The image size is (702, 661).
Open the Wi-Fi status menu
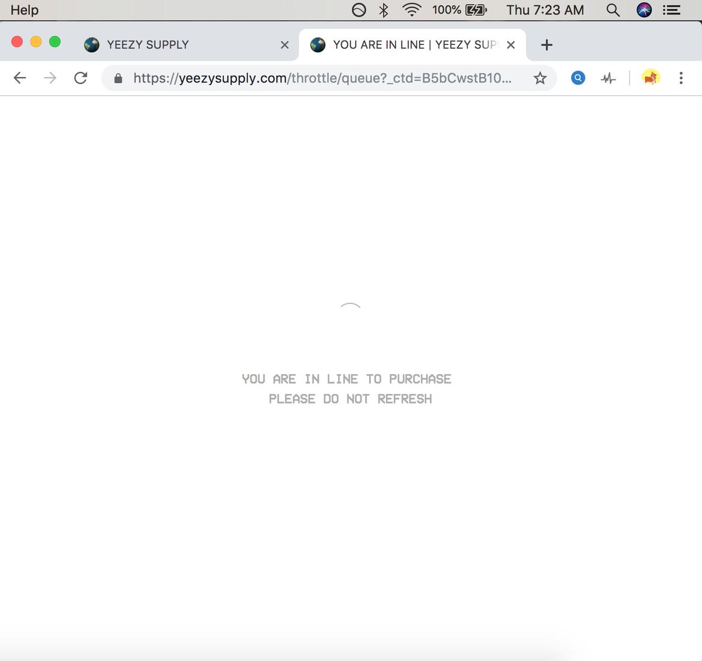(412, 10)
